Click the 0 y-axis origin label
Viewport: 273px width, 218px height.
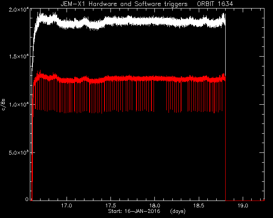[27, 199]
